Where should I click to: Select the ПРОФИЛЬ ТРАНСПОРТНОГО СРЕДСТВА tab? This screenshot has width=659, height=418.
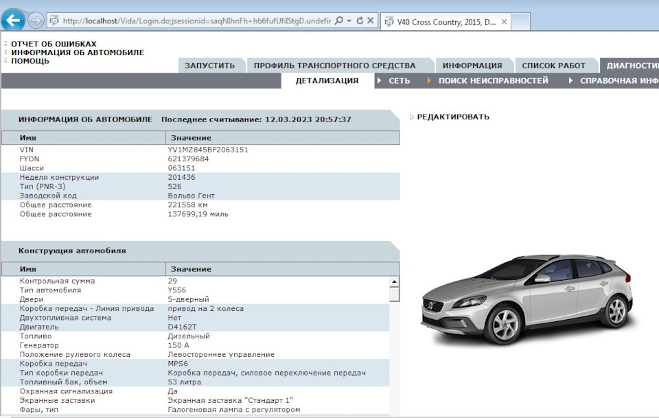click(x=334, y=65)
